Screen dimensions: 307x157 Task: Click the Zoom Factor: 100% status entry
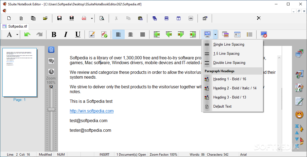tap(163, 155)
